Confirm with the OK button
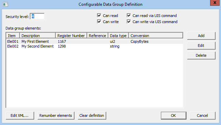 [174, 115]
